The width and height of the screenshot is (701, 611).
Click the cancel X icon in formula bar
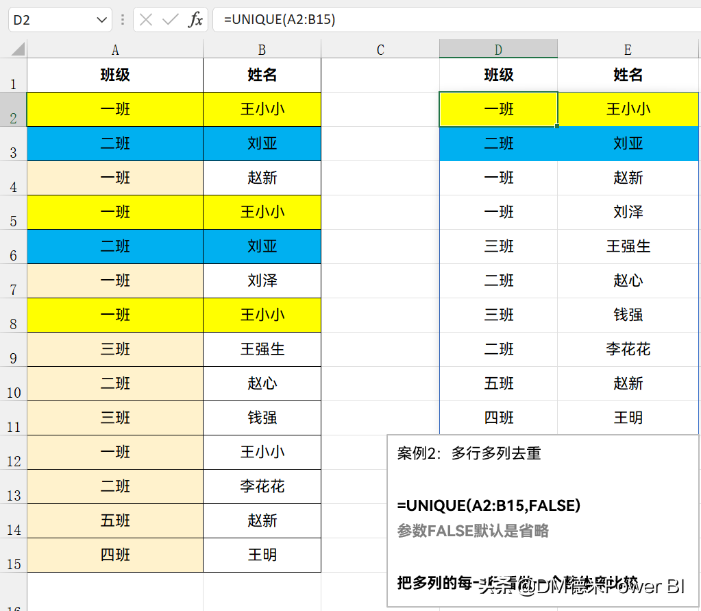(146, 20)
